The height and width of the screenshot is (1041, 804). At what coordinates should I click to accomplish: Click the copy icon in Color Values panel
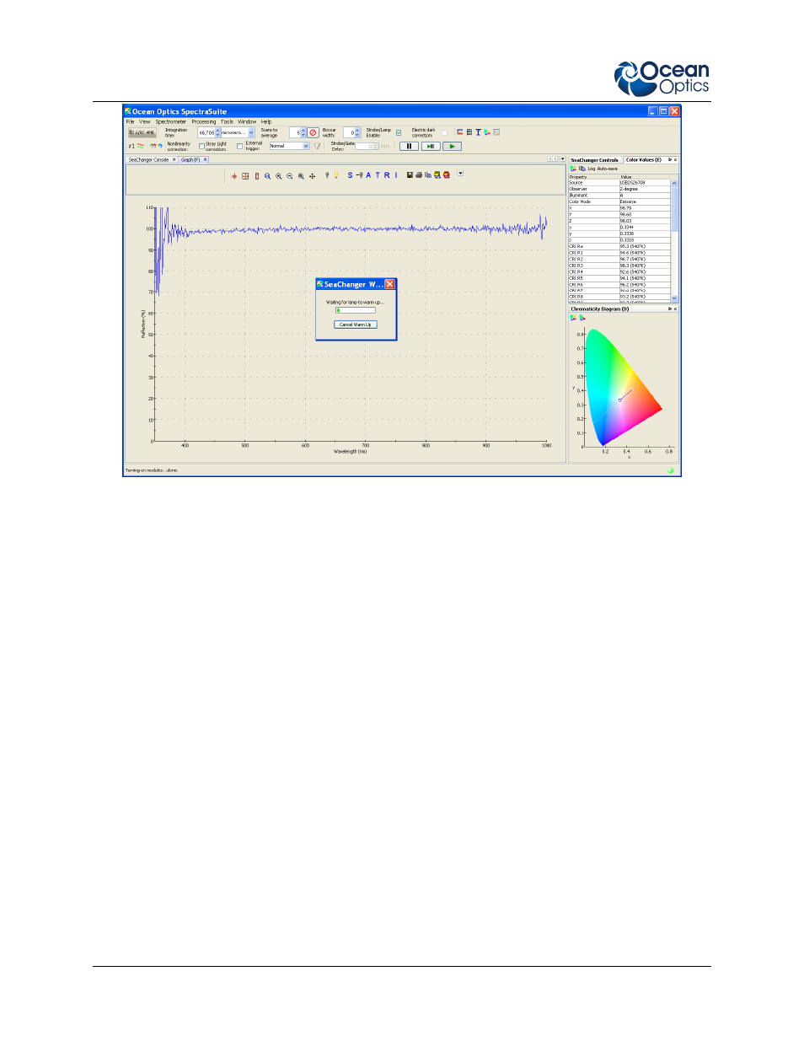pyautogui.click(x=582, y=169)
